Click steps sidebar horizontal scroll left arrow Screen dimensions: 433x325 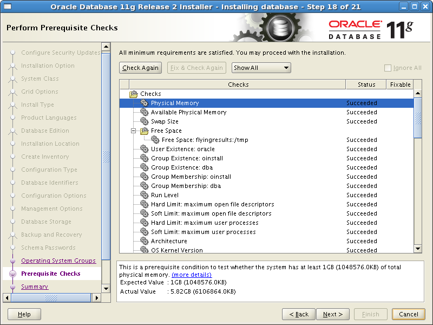(x=7, y=298)
